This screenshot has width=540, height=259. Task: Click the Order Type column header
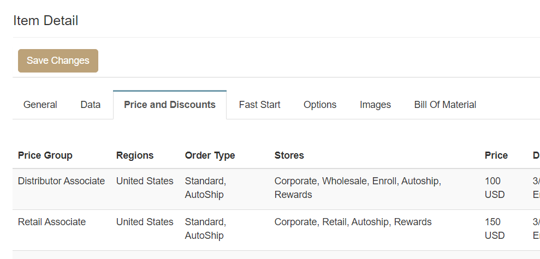(x=210, y=155)
